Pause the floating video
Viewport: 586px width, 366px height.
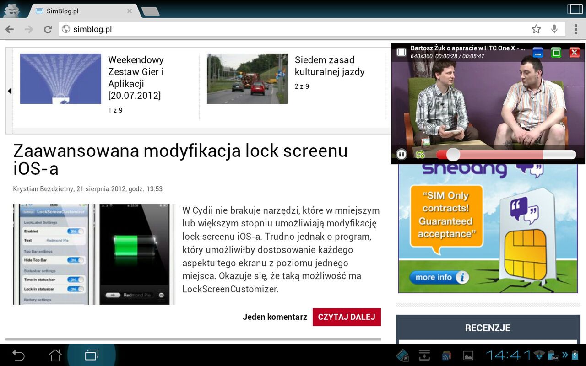click(x=401, y=155)
